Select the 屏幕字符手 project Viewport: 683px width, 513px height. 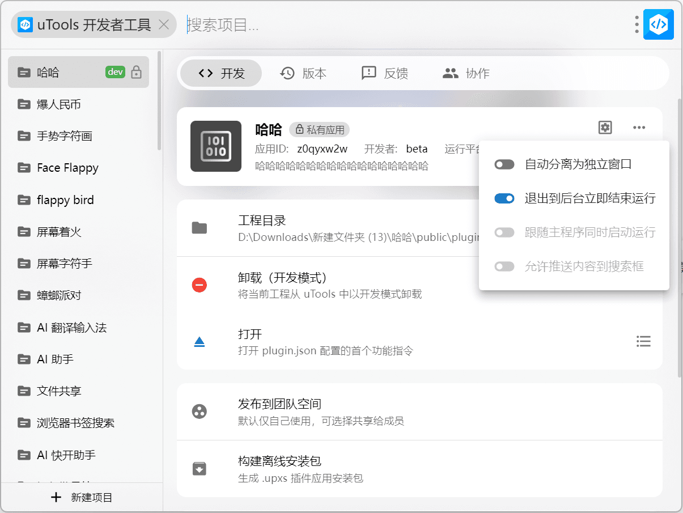click(x=78, y=264)
